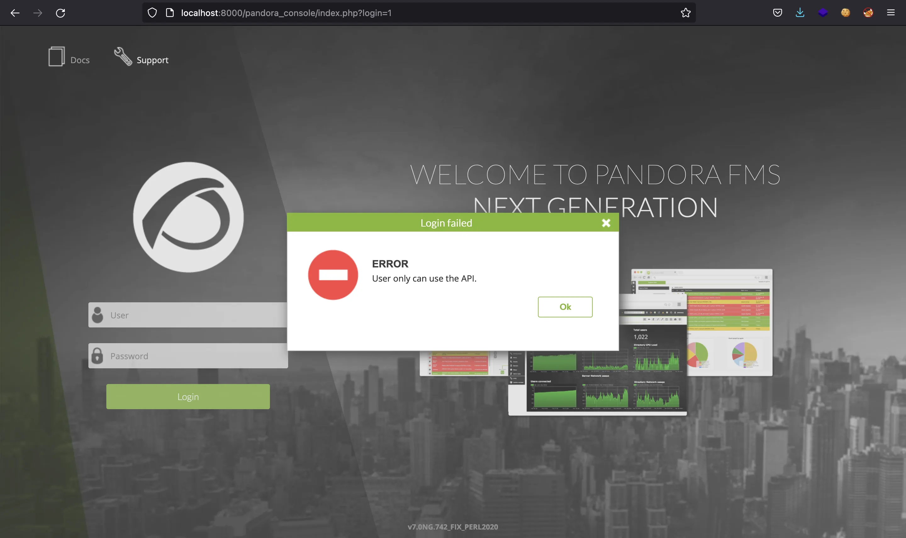
Task: Open the cookie extension icon
Action: tap(845, 13)
